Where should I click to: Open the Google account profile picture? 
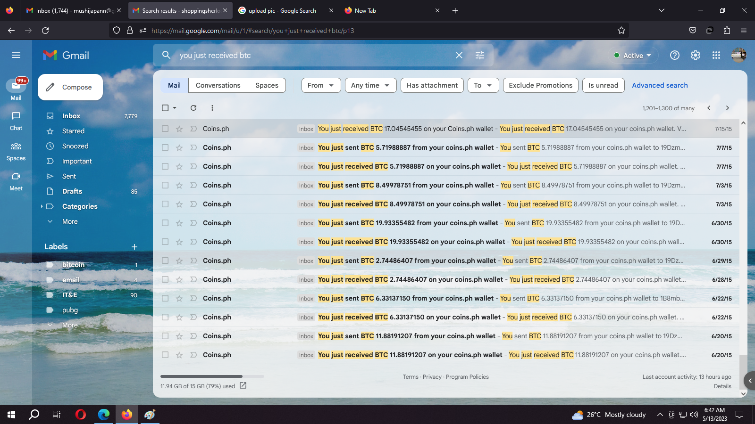pos(738,55)
